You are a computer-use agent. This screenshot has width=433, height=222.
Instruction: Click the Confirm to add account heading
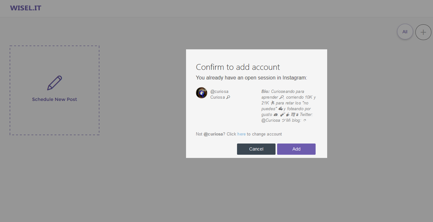point(238,67)
